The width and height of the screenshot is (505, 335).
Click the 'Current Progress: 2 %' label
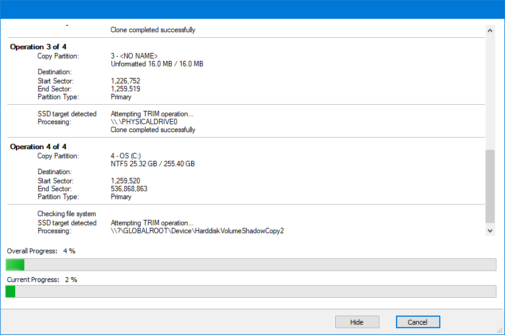coord(42,280)
